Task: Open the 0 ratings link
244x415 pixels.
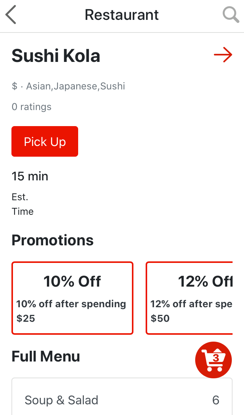Action: coord(32,107)
